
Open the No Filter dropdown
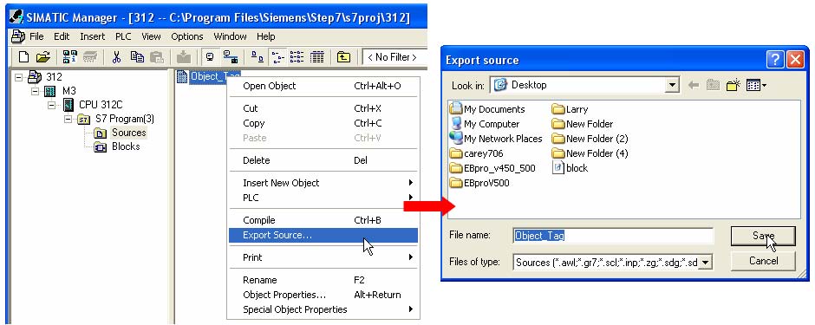(x=394, y=57)
